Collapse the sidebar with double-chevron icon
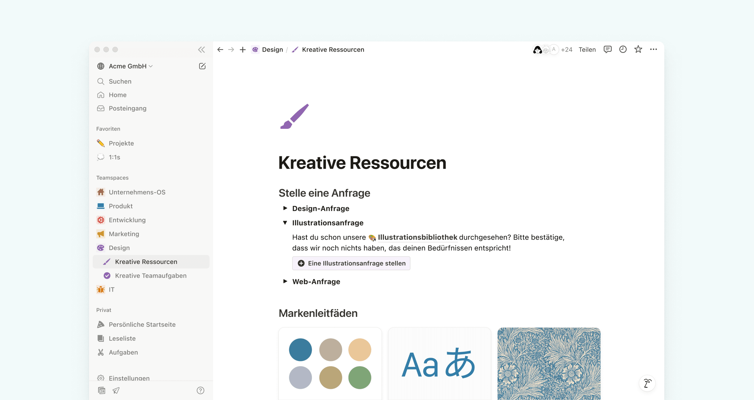The image size is (754, 400). [201, 50]
